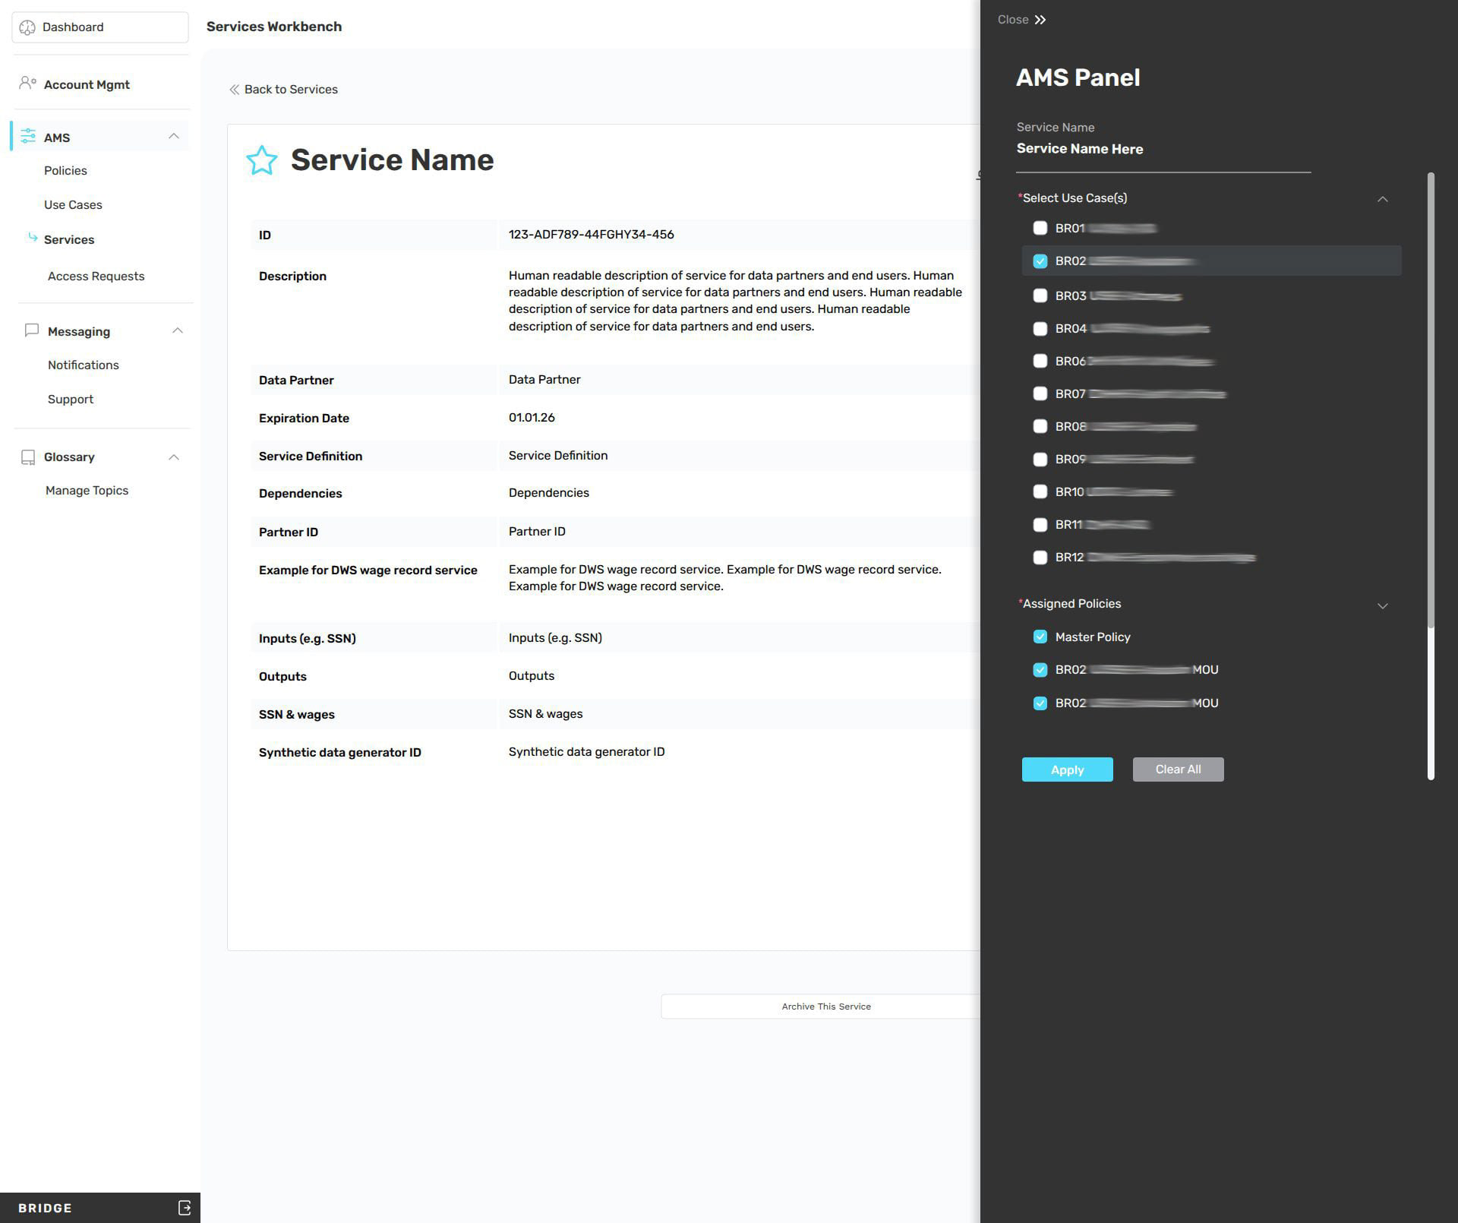
Task: Click Archive This Service button
Action: pos(825,1006)
